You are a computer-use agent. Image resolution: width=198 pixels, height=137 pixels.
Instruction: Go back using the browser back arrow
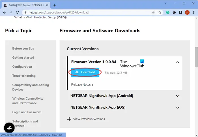point(5,12)
